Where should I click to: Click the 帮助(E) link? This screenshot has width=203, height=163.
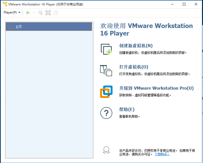pyautogui.click(x=127, y=109)
